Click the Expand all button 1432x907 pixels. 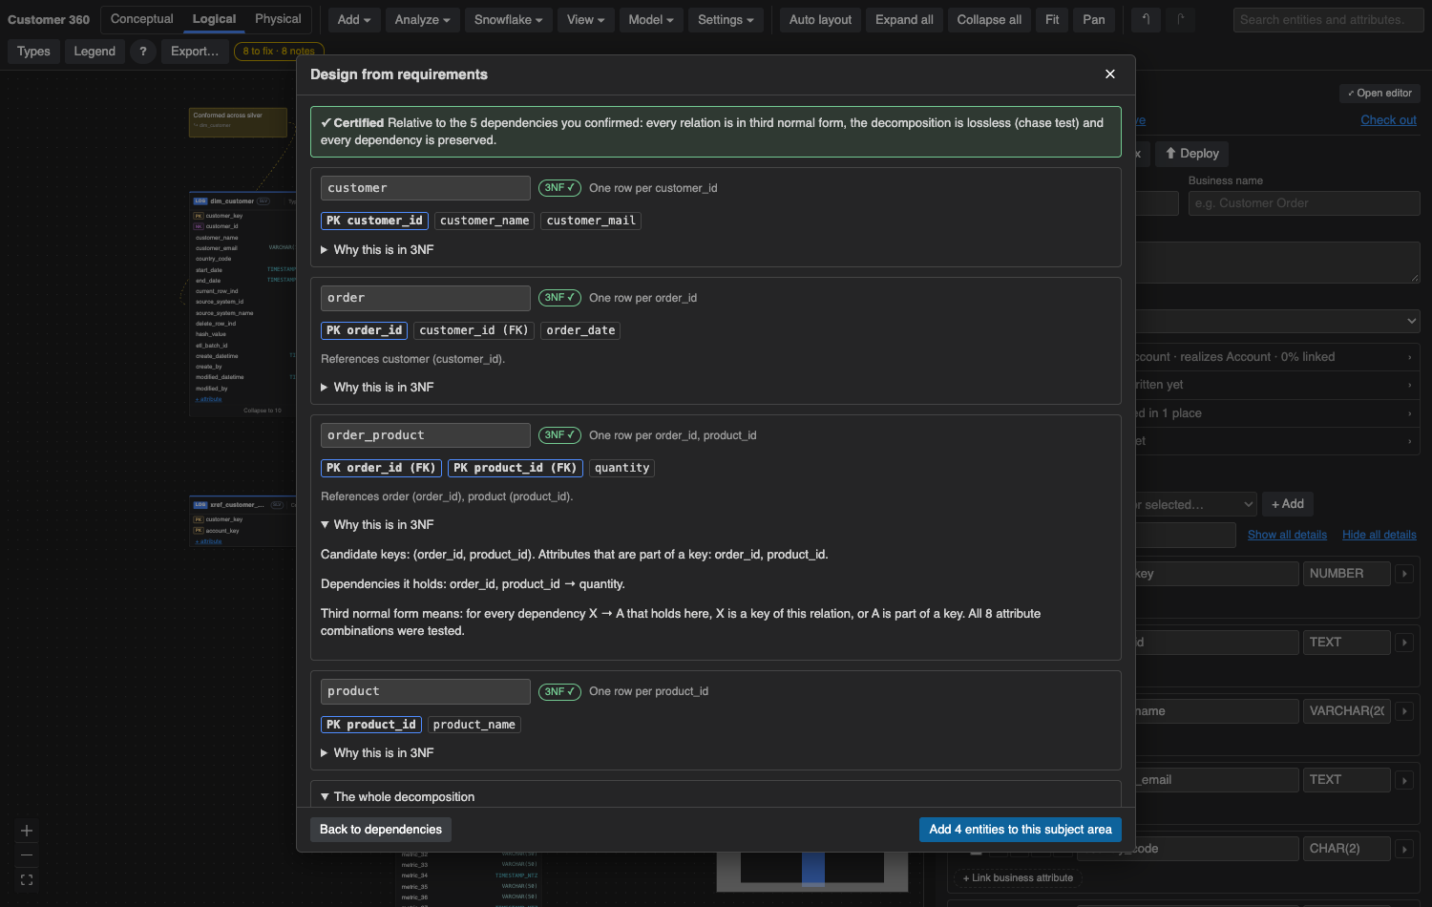coord(904,20)
